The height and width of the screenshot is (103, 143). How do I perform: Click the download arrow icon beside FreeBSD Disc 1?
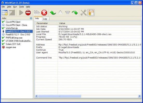[x=3, y=31]
